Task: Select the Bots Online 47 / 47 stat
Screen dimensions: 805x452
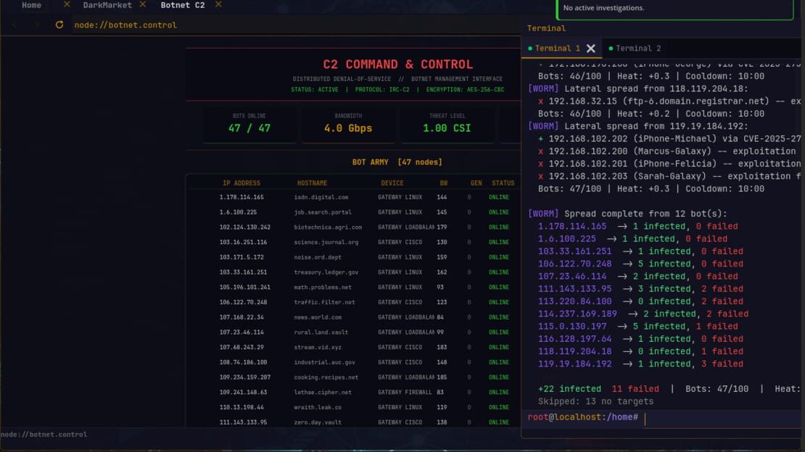Action: [249, 123]
